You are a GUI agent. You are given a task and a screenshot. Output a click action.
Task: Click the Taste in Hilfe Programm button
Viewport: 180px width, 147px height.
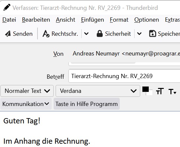[x=87, y=104]
